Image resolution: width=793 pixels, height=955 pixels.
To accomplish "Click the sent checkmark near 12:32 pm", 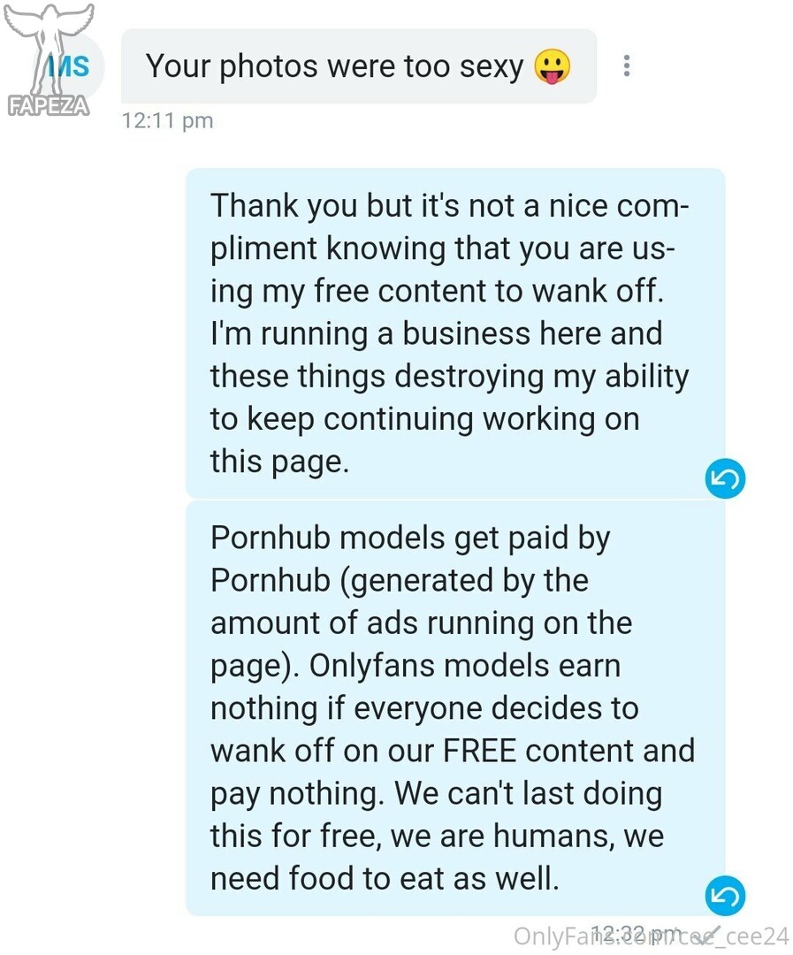I will coord(712,934).
